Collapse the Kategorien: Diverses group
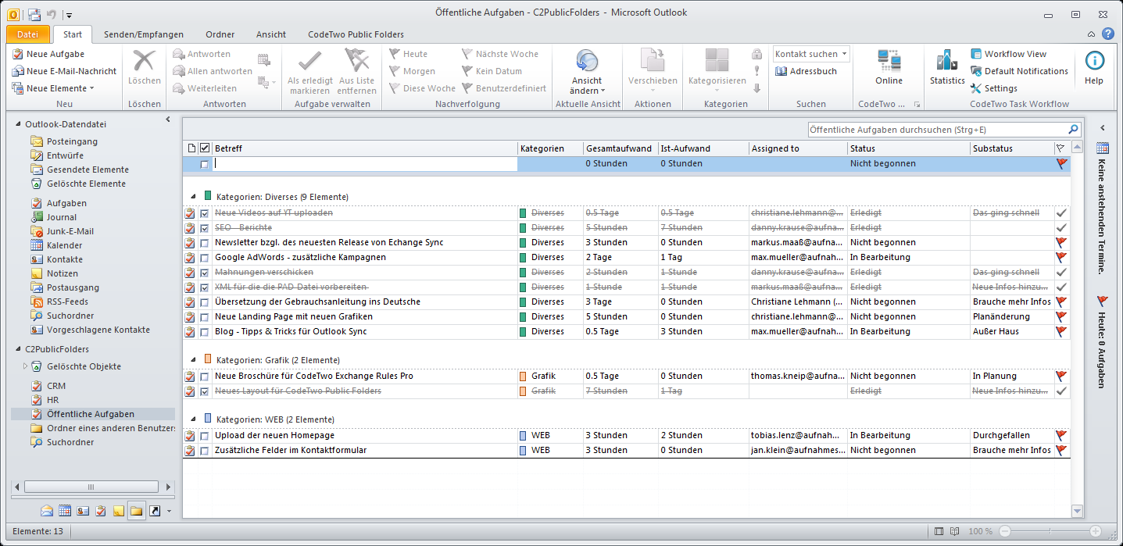 pos(192,196)
